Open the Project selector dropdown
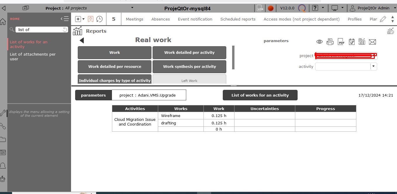This screenshot has width=397, height=194. tap(132, 8)
